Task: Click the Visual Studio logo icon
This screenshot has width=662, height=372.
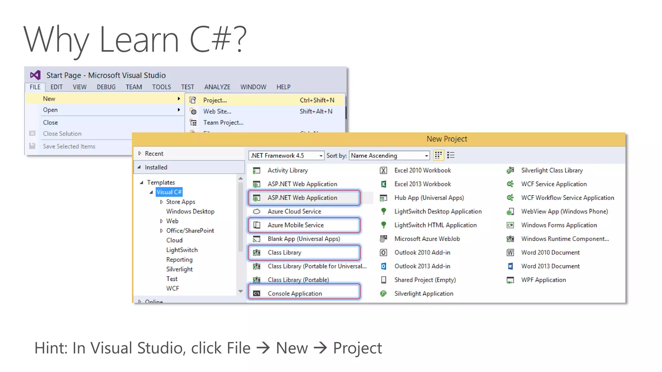Action: click(x=35, y=75)
